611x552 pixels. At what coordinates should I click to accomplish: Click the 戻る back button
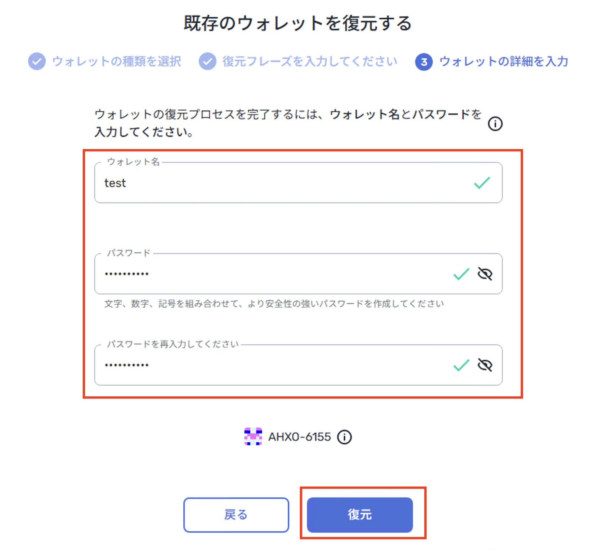coord(236,515)
